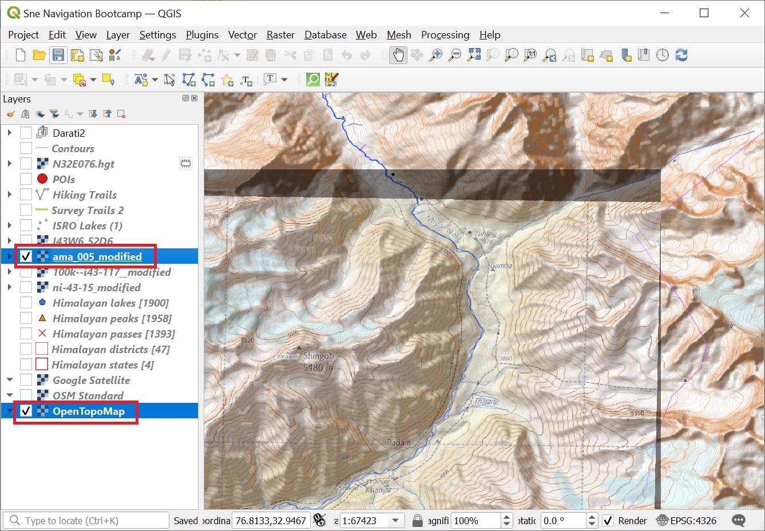Add a point marker annotation
Image resolution: width=765 pixels, height=531 pixels.
point(227,80)
